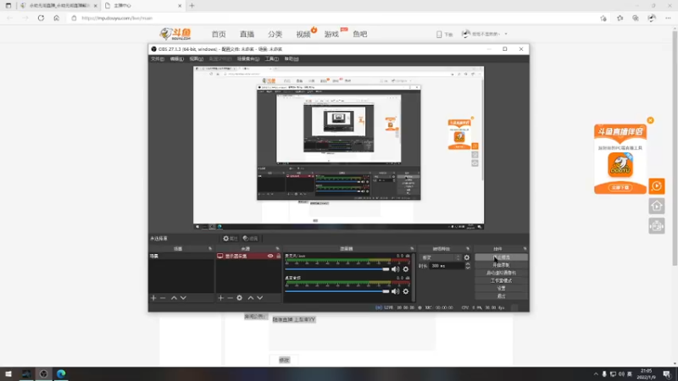Open OBS 设置 settings button

[501, 289]
